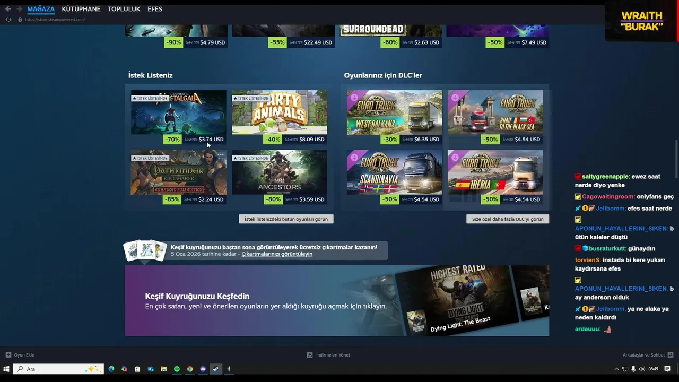Open the Copilot taskbar icon

(x=124, y=369)
